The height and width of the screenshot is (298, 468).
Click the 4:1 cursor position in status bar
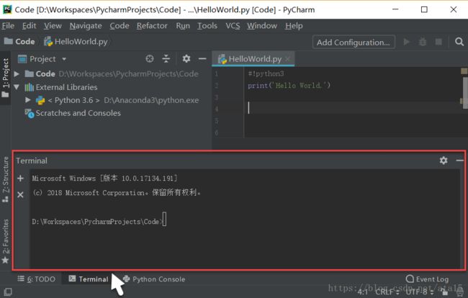pyautogui.click(x=363, y=292)
